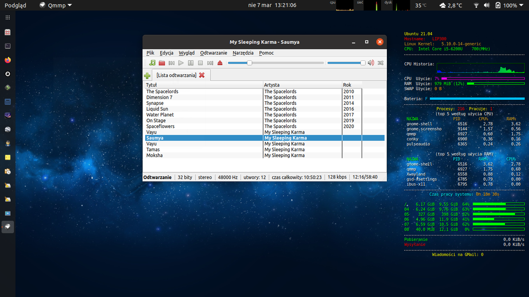Click the year 2014 cell

tap(349, 103)
